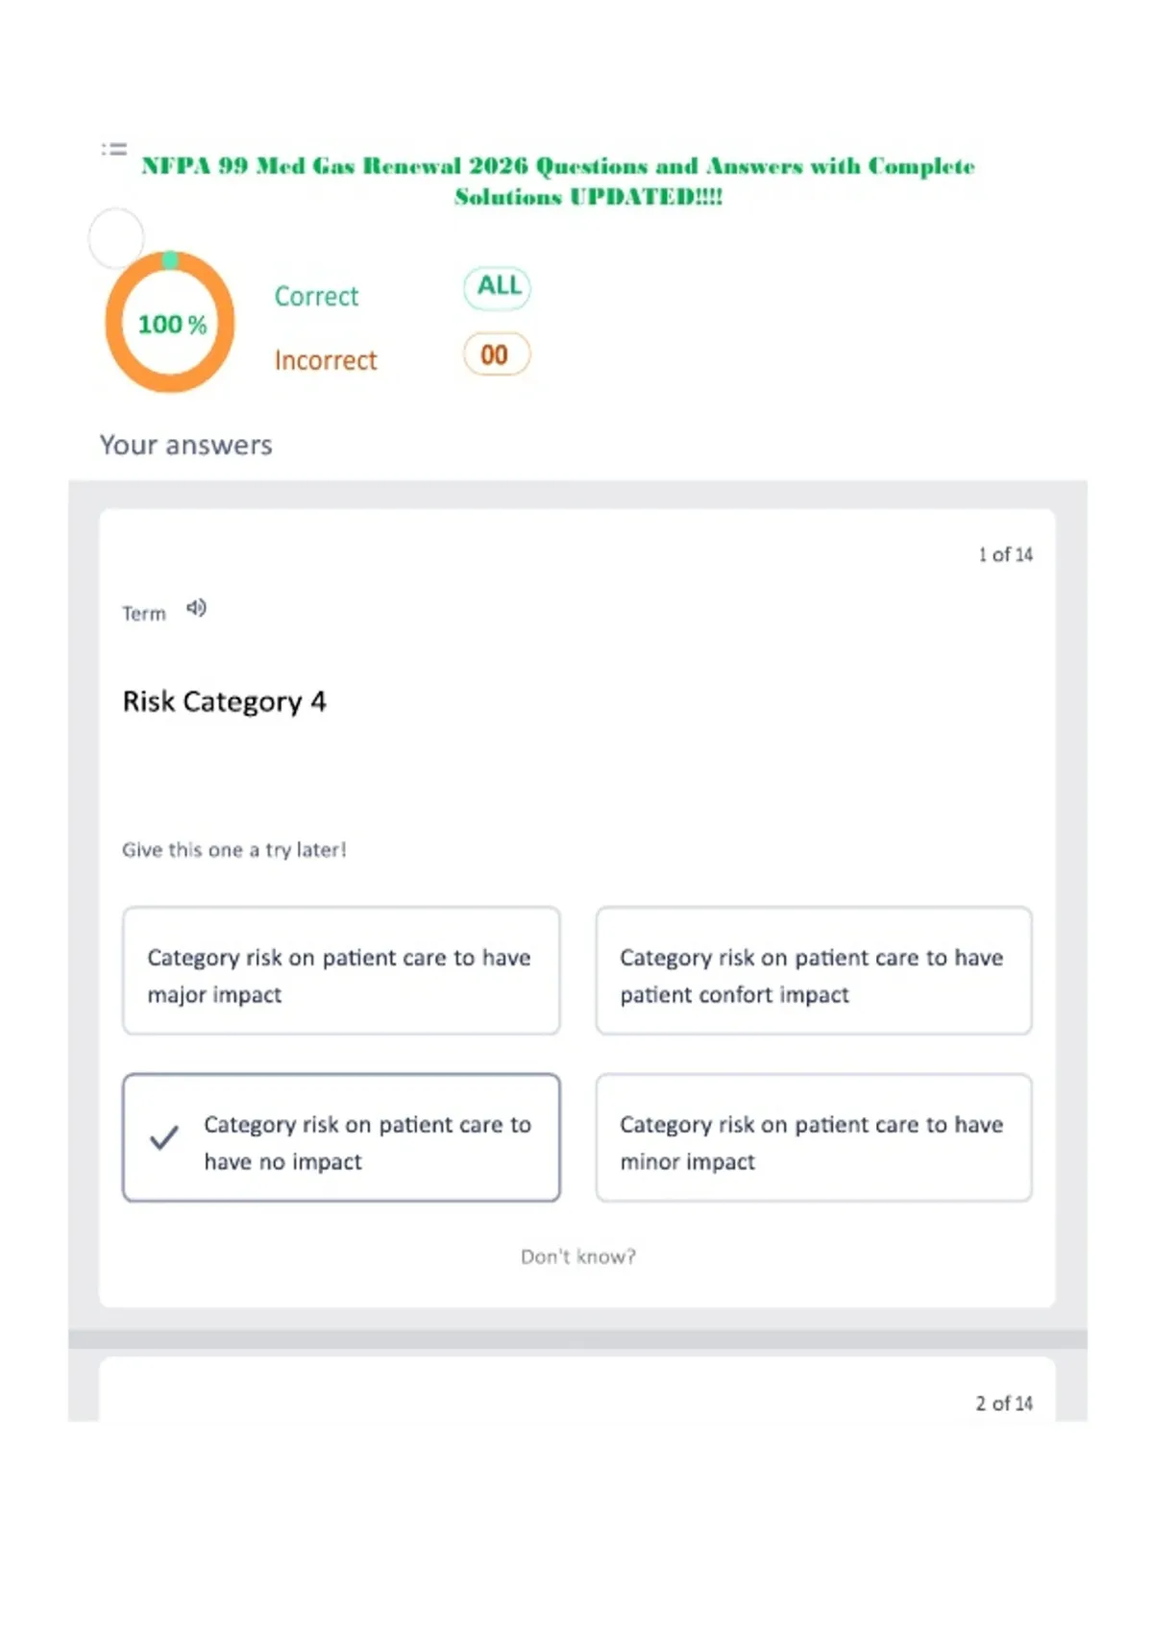Click the Incorrect label
This screenshot has width=1153, height=1633.
(326, 360)
